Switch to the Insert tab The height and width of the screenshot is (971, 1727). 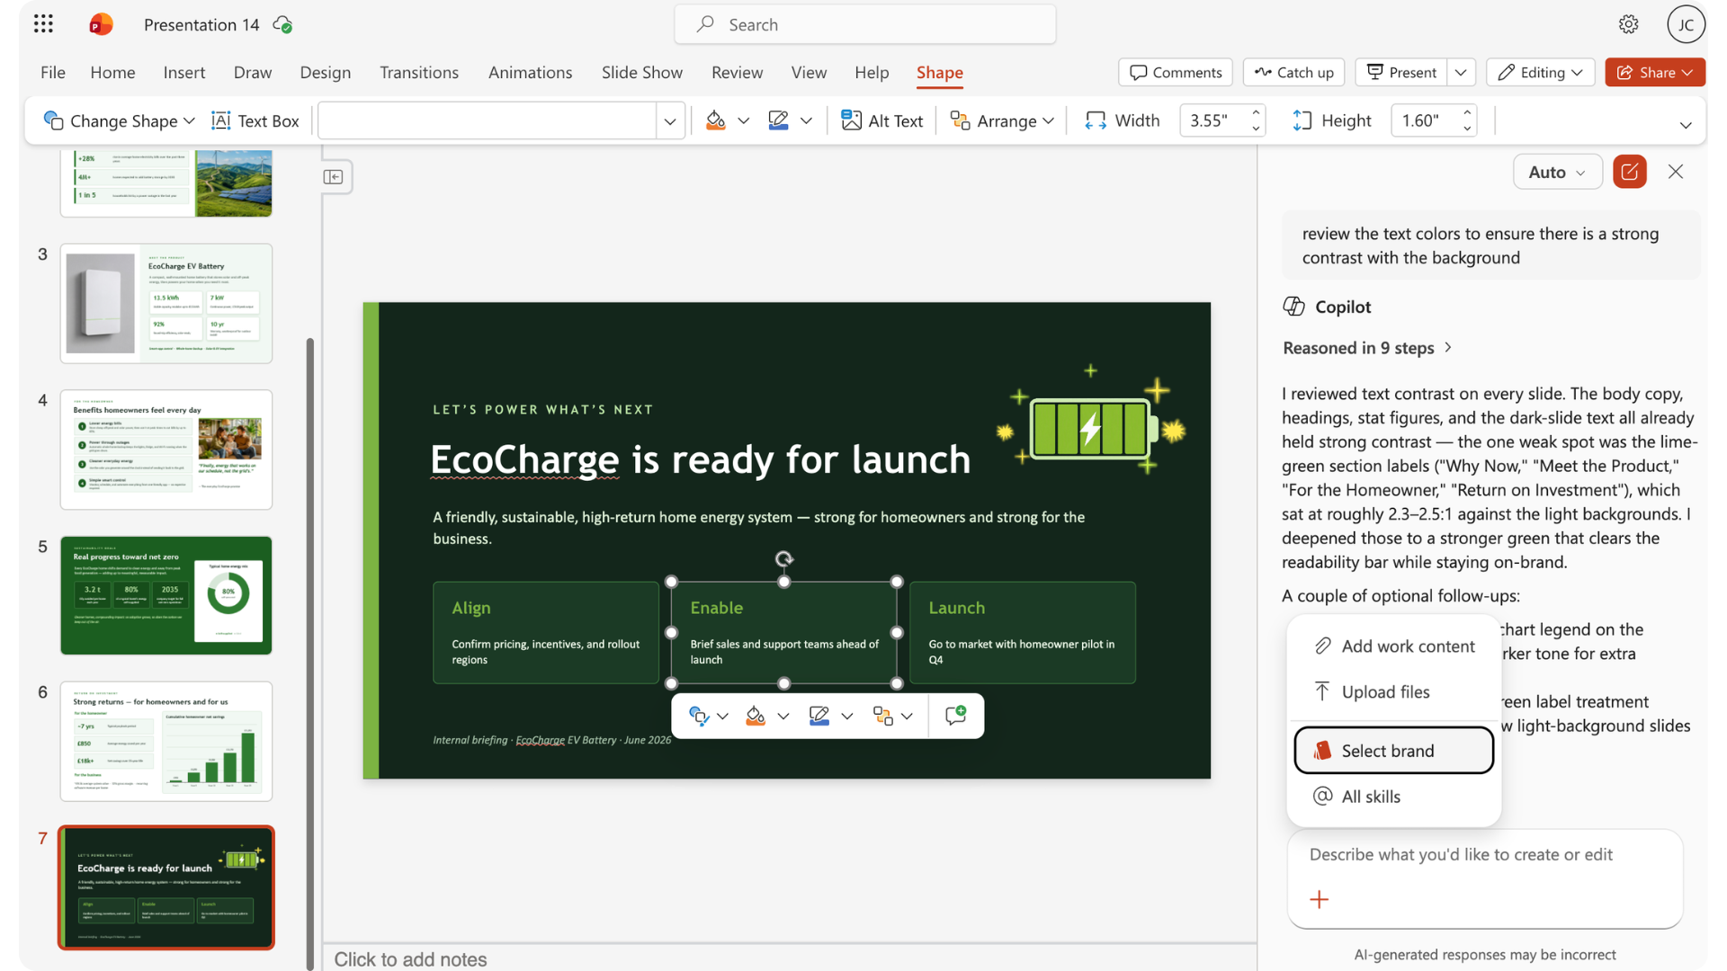click(183, 72)
